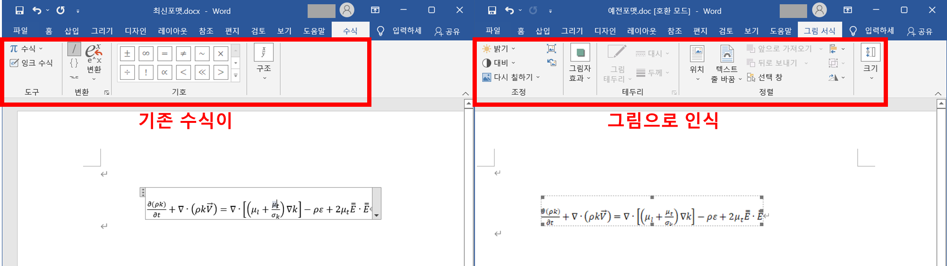947x266 pixels.
Task: Open 텍스트 줄 바꿈 wrap text menu
Action: click(726, 63)
